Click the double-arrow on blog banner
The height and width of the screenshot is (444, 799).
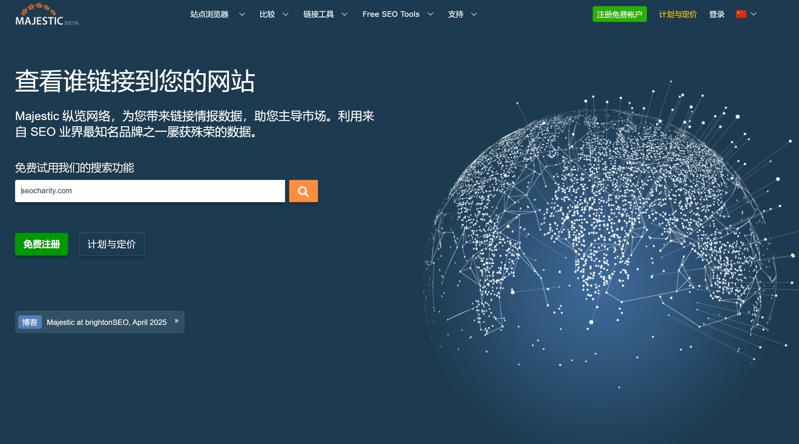click(176, 321)
